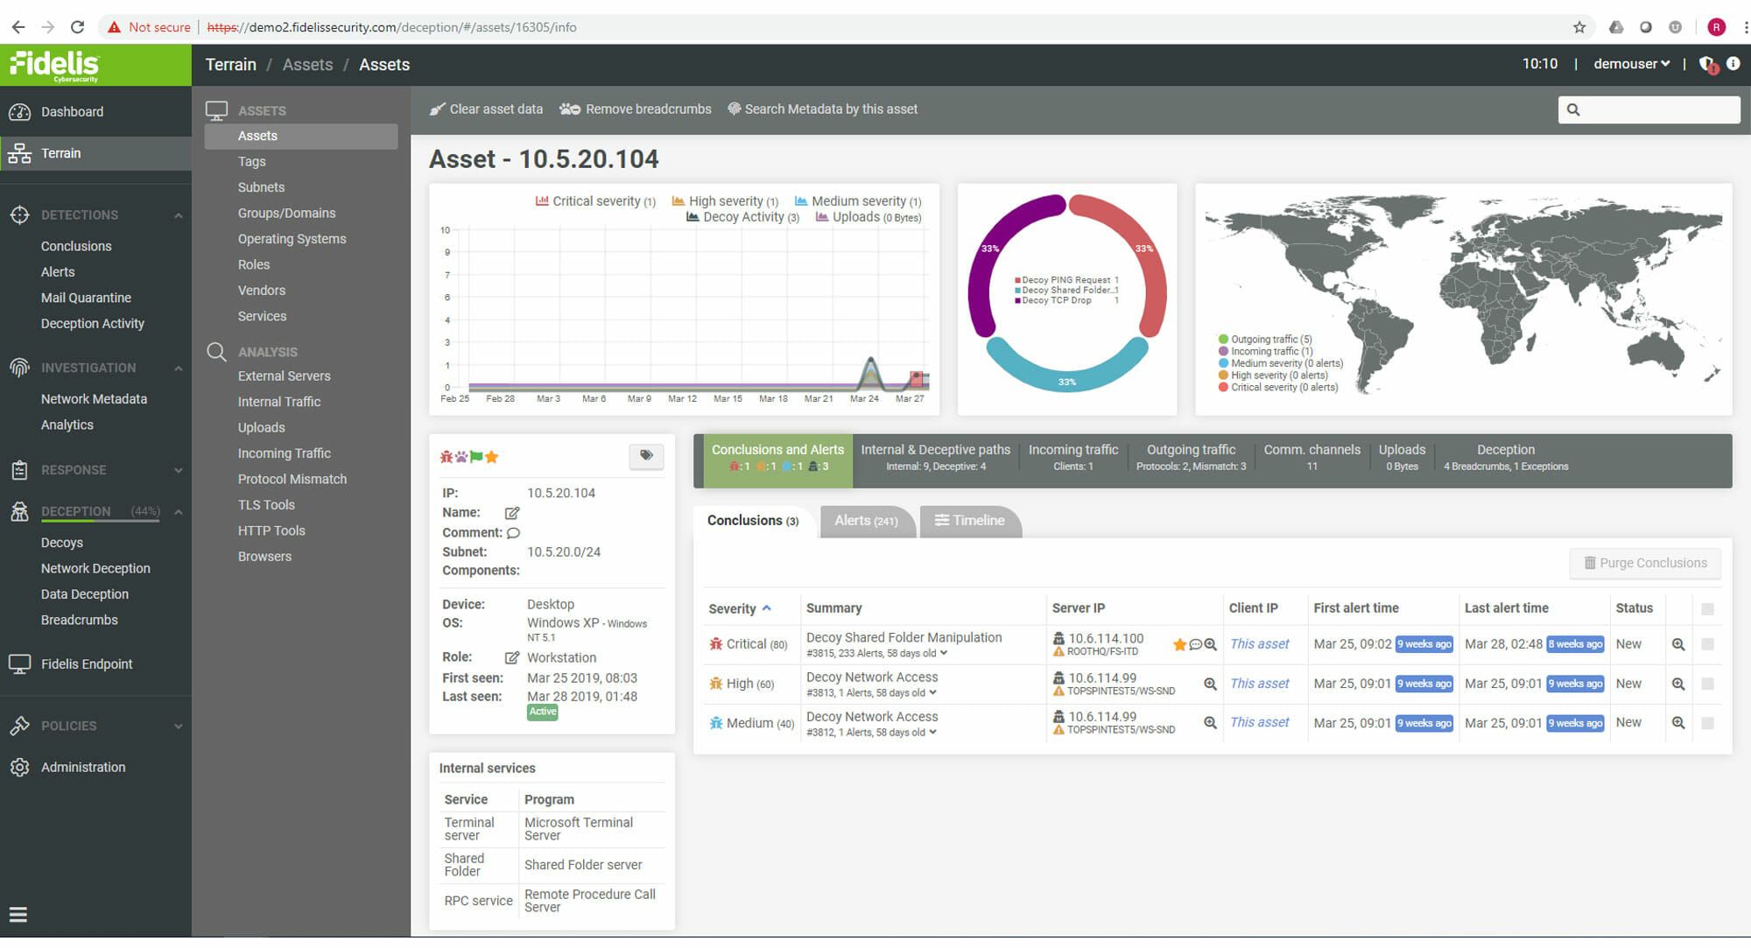
Task: Check the checkbox in the Critical conclusion row
Action: [1707, 645]
